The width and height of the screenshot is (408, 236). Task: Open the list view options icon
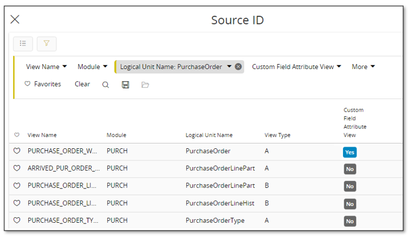point(23,44)
